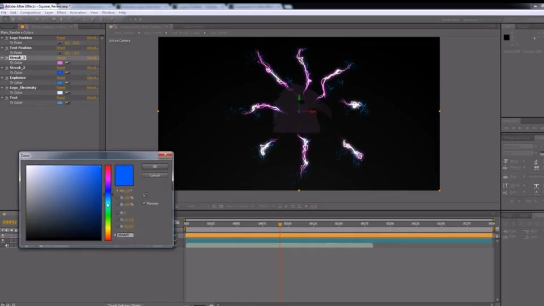Open the Composition menu

(x=30, y=12)
